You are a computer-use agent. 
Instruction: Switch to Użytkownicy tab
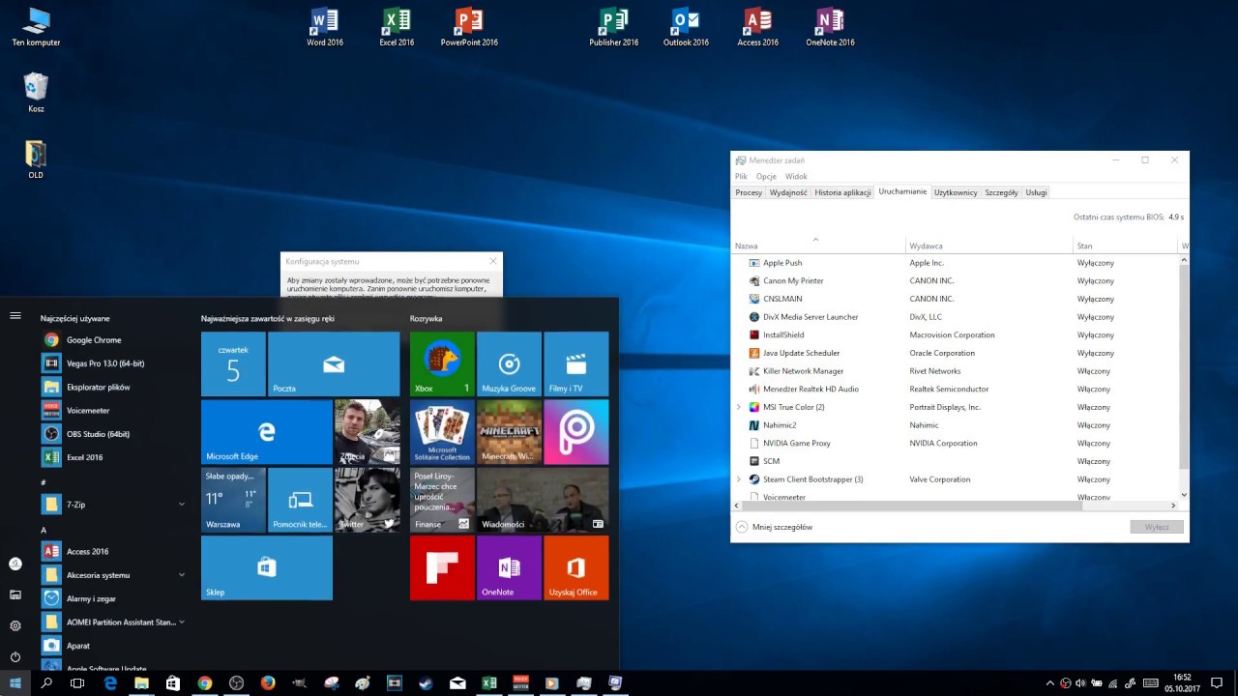(x=956, y=192)
